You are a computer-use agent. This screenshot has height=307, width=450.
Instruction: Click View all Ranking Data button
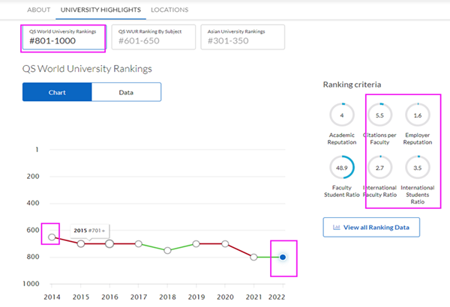371,228
